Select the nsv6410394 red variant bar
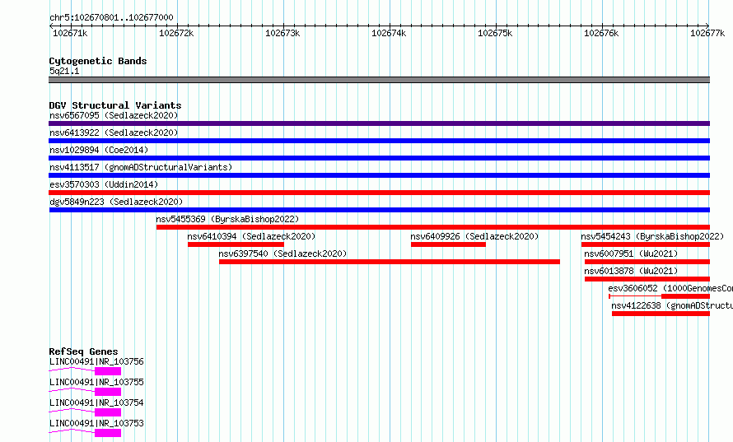The height and width of the screenshot is (442, 733). tap(236, 244)
